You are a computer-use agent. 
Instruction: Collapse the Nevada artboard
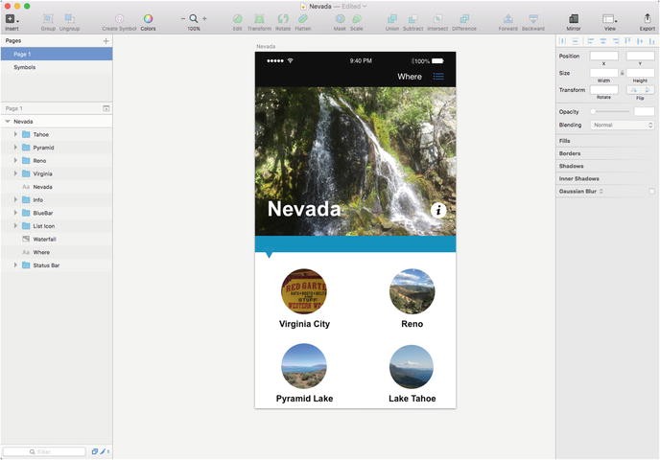tap(7, 121)
